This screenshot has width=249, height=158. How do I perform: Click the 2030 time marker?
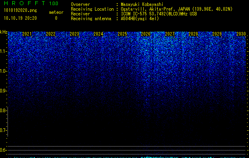[241, 34]
